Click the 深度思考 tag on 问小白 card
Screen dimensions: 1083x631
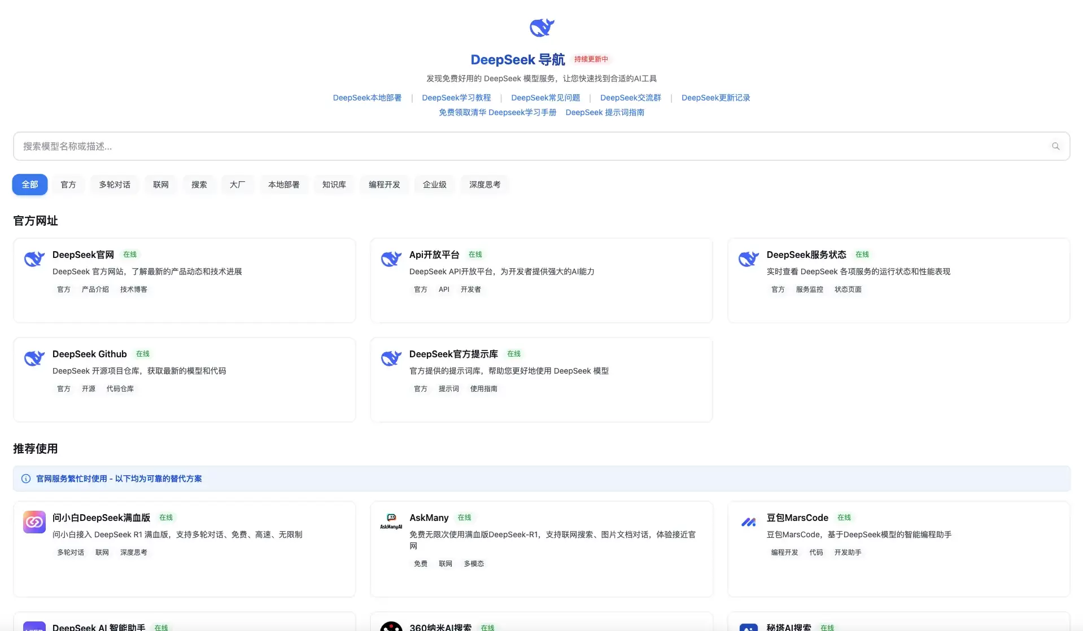(134, 553)
